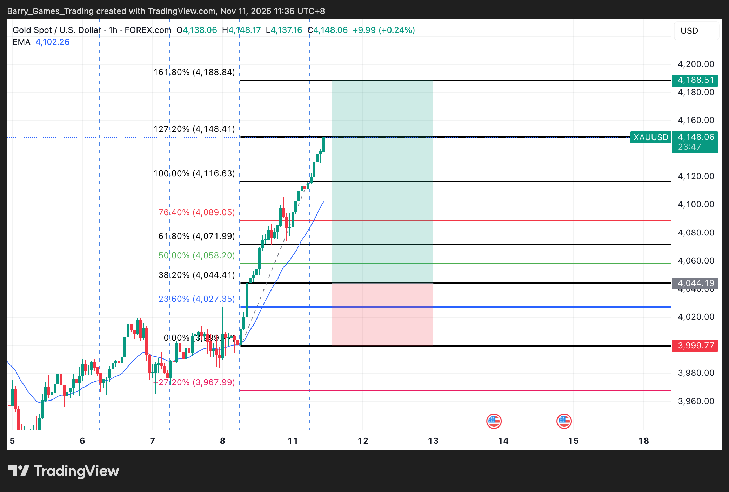The width and height of the screenshot is (729, 492).
Task: Click the EMA indicator label
Action: [21, 42]
